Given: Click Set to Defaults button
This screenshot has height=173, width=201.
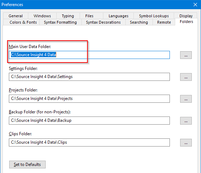Looking at the screenshot, I should 27,165.
